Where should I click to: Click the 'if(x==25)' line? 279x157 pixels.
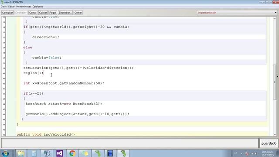click(33, 93)
